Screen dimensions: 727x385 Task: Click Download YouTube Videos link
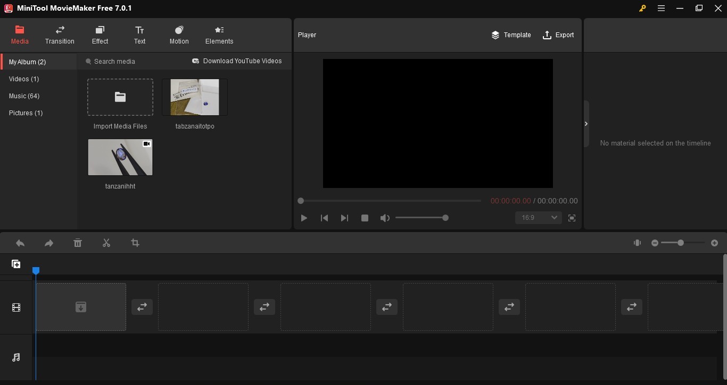coord(237,61)
